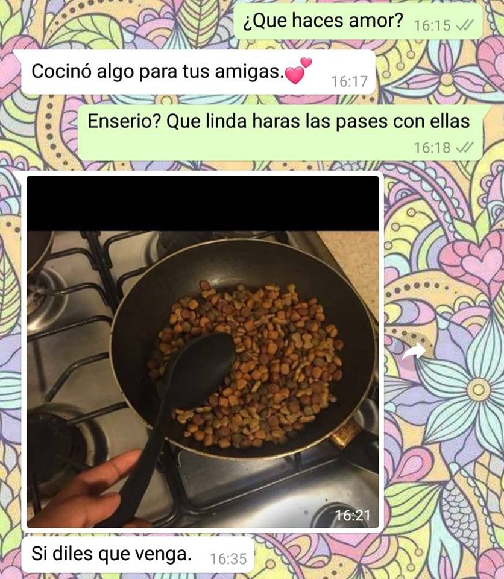Click the 16:21 timestamp on the photo
Image resolution: width=504 pixels, height=579 pixels.
click(x=352, y=515)
